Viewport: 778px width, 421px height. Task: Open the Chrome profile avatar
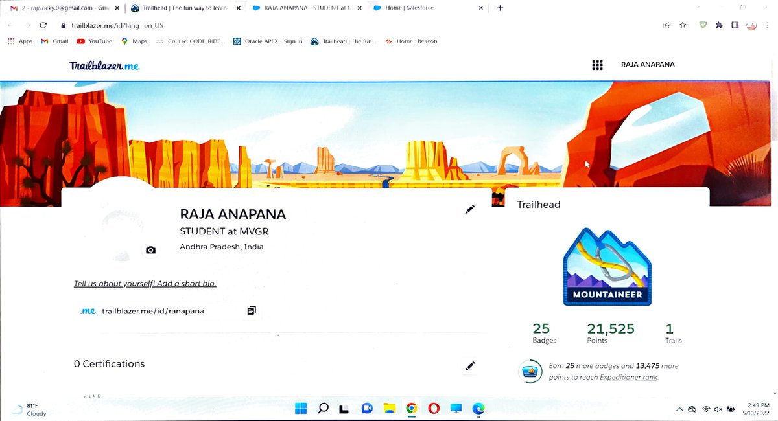(751, 26)
